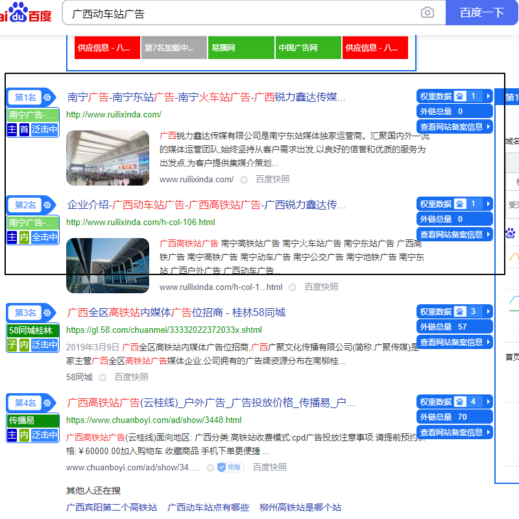Open result 广西全区高铁站内媒体广告位招商
This screenshot has height=519, width=519.
tap(176, 313)
